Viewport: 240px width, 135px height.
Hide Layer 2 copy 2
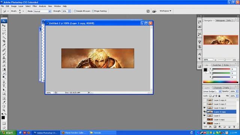[204, 108]
